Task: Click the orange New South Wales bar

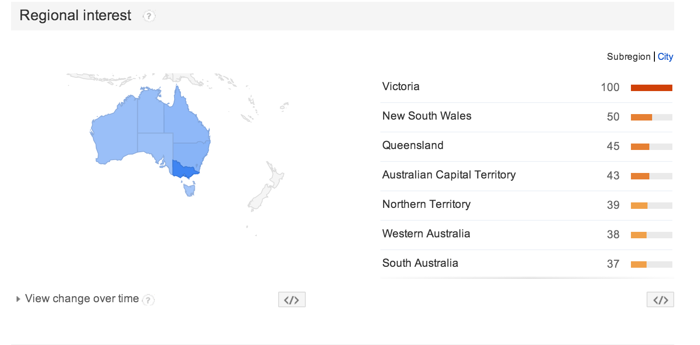Action: tap(641, 117)
